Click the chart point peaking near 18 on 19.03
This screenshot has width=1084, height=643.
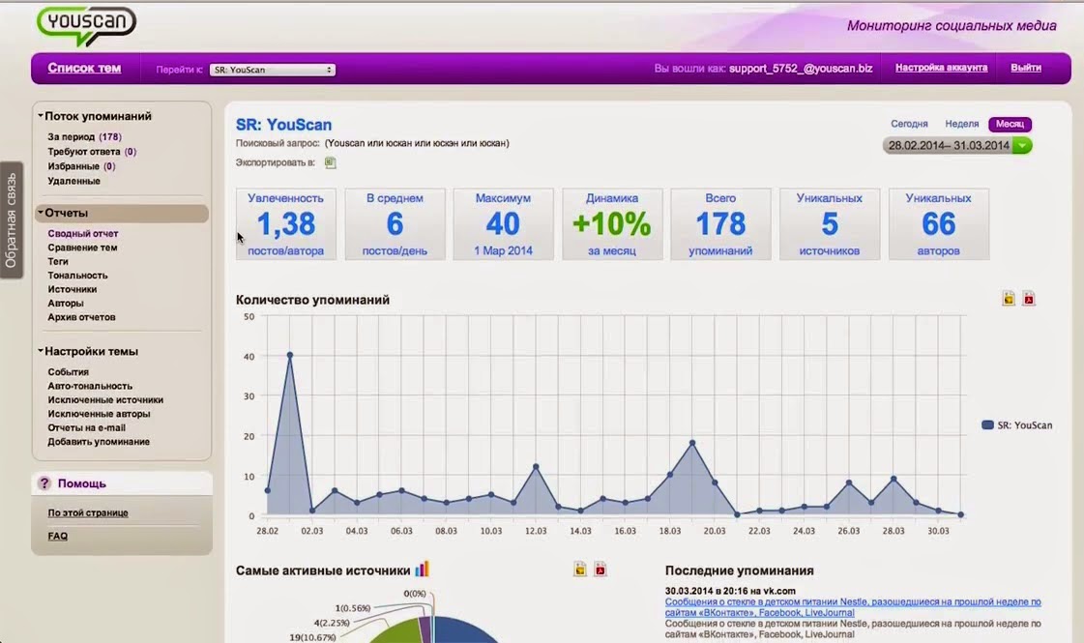(x=692, y=443)
